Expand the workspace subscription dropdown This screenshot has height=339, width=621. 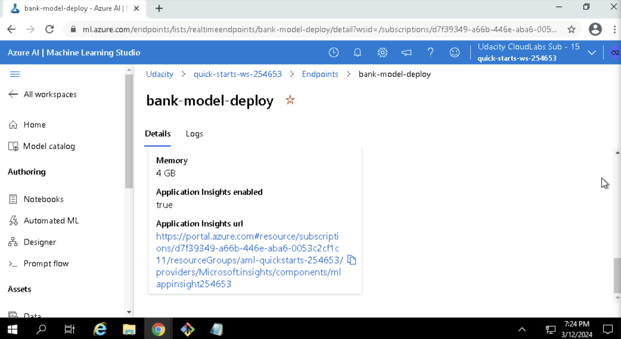point(592,53)
